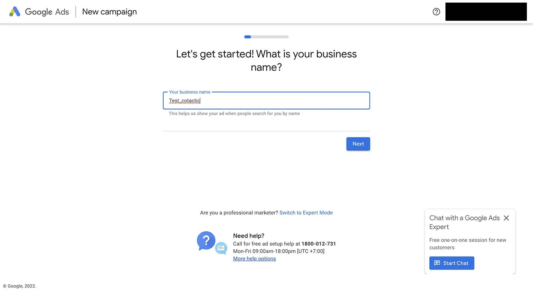Click the Chat with a Google Ads Expert title
Viewport: 533px width, 292px height.
(465, 222)
